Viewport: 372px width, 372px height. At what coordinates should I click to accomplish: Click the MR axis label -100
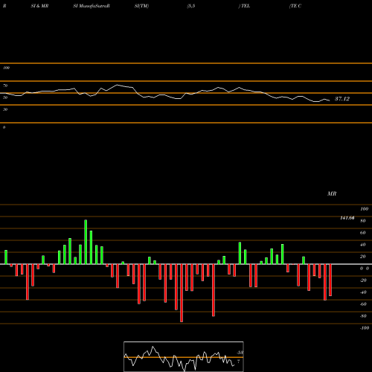(365, 328)
